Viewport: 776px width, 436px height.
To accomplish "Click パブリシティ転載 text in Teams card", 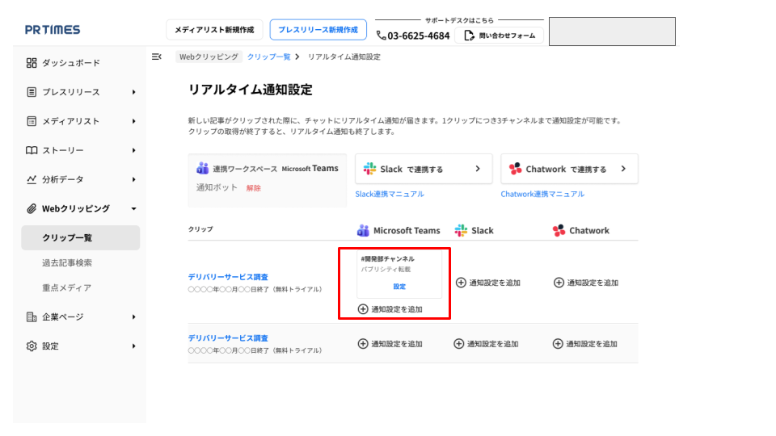I will pos(386,270).
